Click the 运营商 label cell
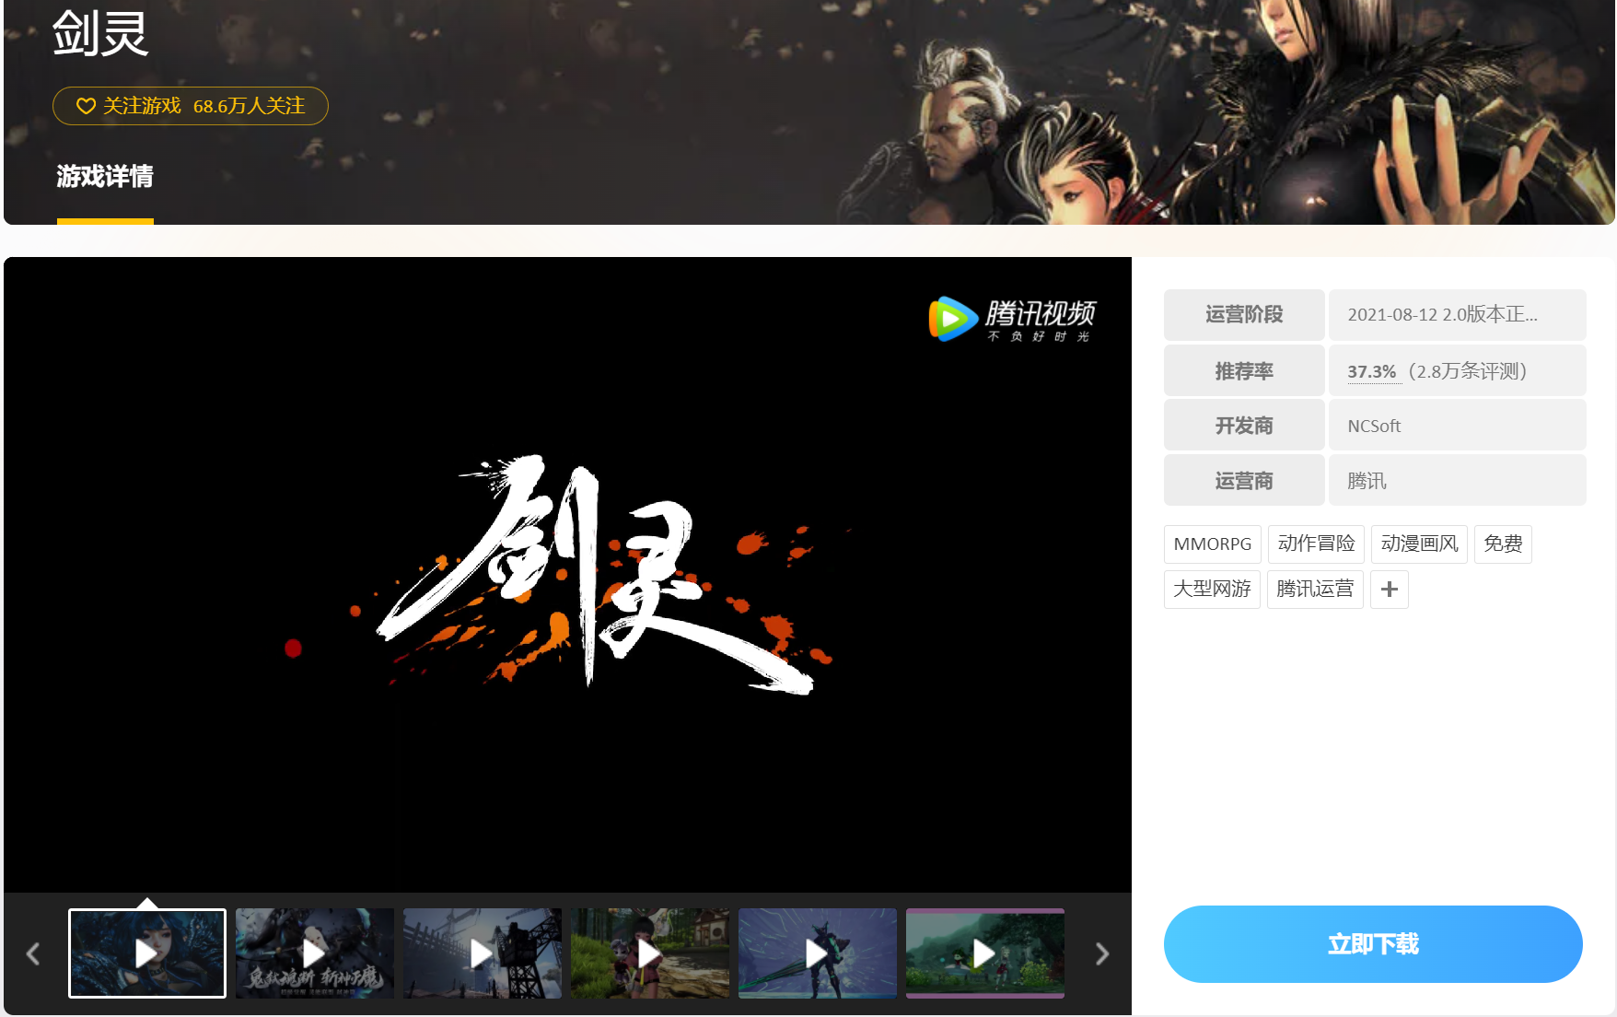This screenshot has width=1617, height=1017. [1244, 481]
